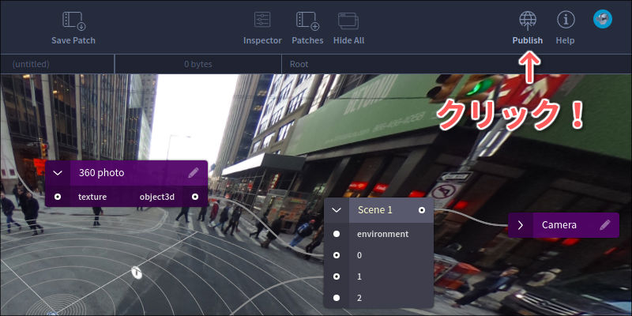
Task: Edit the 360 photo node with pencil icon
Action: coord(194,173)
